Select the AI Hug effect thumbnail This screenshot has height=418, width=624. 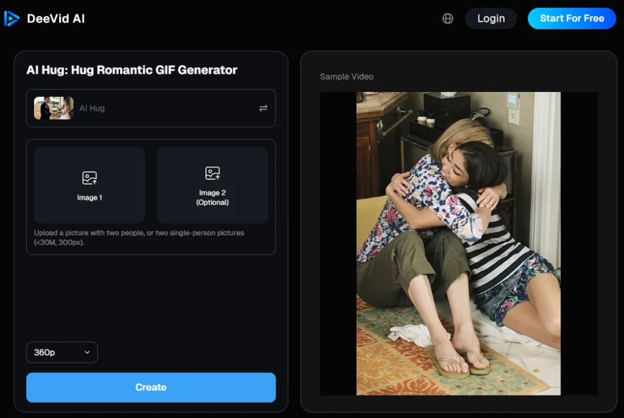54,108
